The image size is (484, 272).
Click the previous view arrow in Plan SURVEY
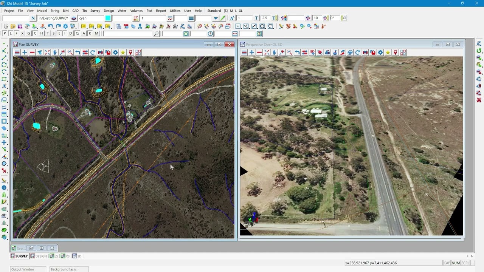click(78, 53)
